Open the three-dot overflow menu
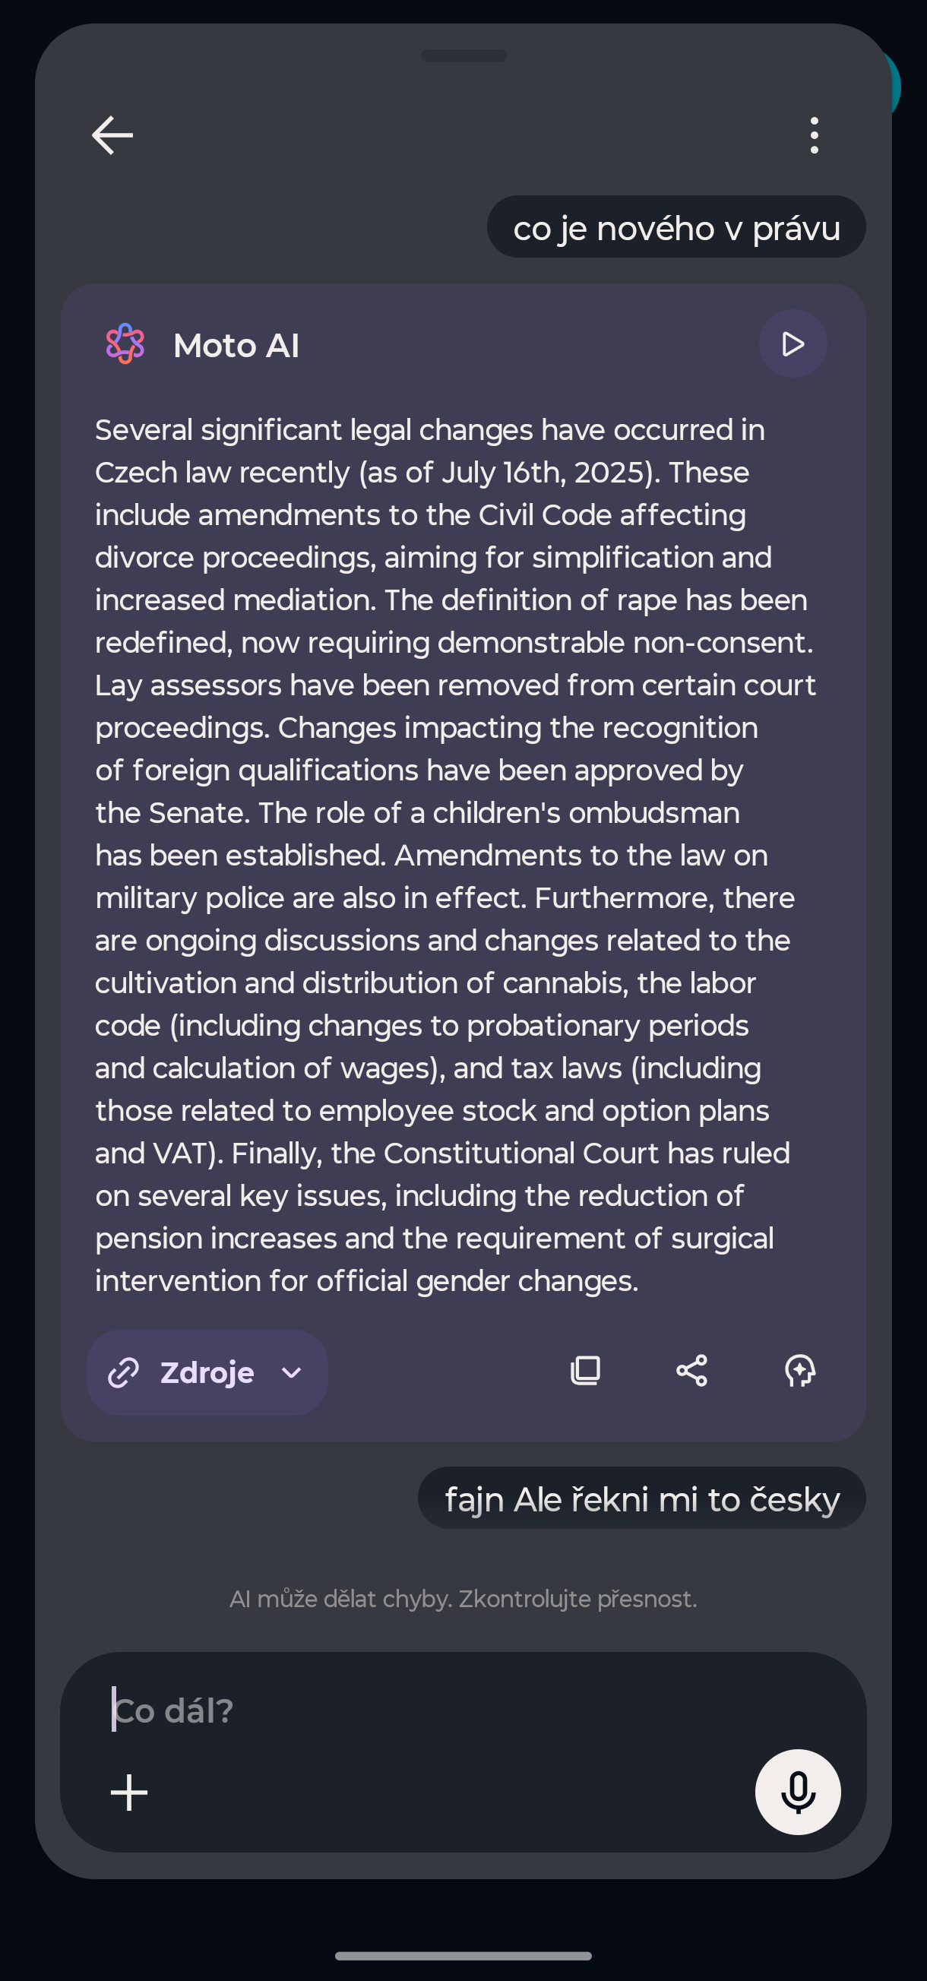The height and width of the screenshot is (1981, 927). tap(814, 135)
